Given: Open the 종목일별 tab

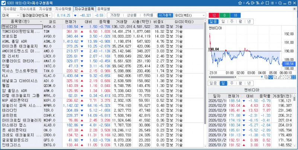Looking at the screenshot, I should click(104, 9).
